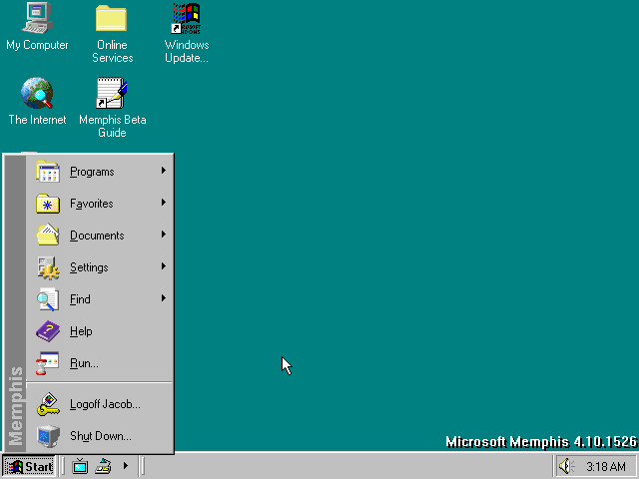Click the Online Services label text
This screenshot has width=639, height=479.
pyautogui.click(x=112, y=51)
